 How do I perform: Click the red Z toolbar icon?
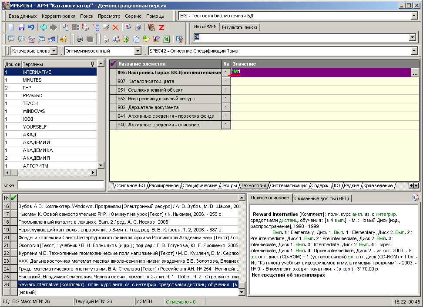tap(161, 27)
